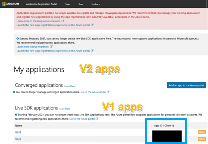Screen dimensions: 208x144
Task: Click 'Add an app in the Azure portal' button
Action: [187, 85]
